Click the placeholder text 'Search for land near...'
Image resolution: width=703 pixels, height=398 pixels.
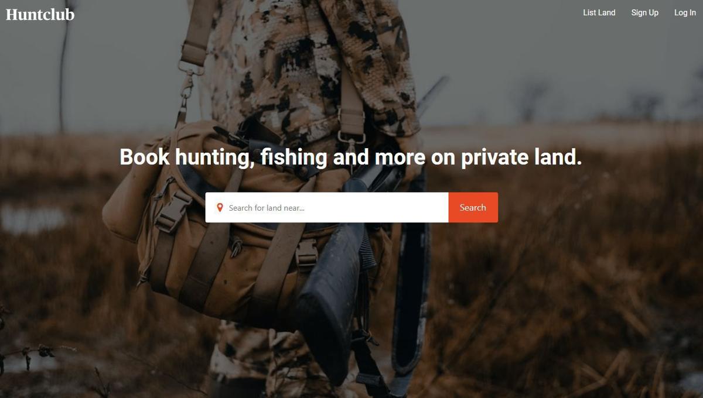(x=267, y=208)
